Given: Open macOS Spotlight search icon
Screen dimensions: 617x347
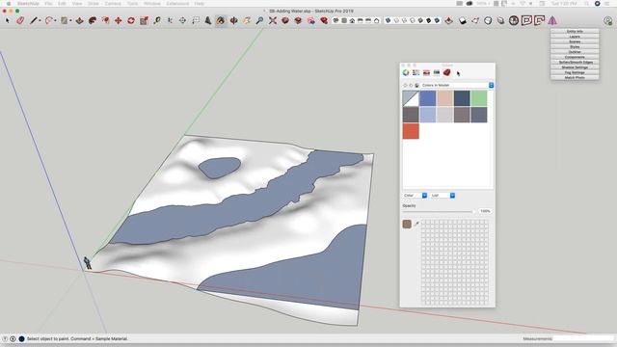Looking at the screenshot, I should click(586, 4).
